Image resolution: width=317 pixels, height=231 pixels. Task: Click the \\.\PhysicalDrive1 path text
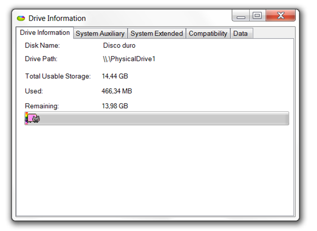pyautogui.click(x=129, y=59)
